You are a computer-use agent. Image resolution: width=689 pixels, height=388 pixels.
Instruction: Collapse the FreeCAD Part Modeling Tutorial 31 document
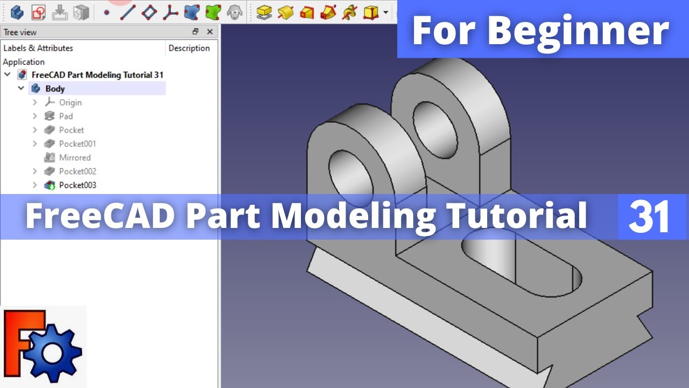coord(8,74)
